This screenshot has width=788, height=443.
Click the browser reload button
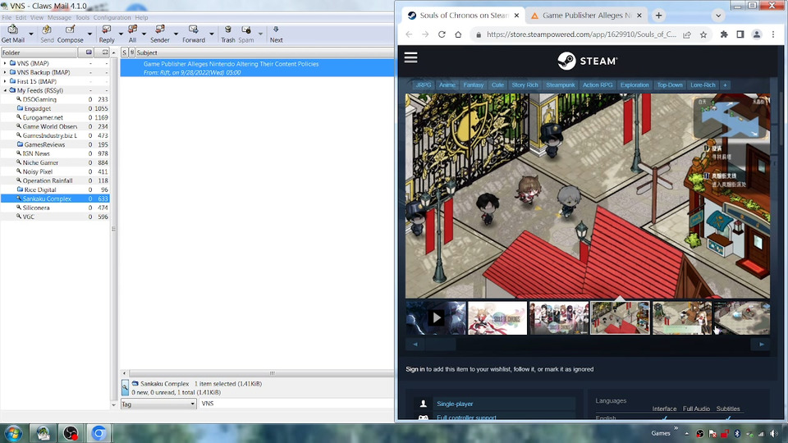tap(442, 34)
